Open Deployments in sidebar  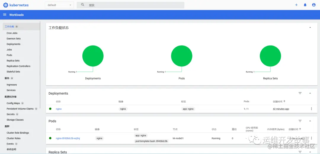click(x=13, y=44)
